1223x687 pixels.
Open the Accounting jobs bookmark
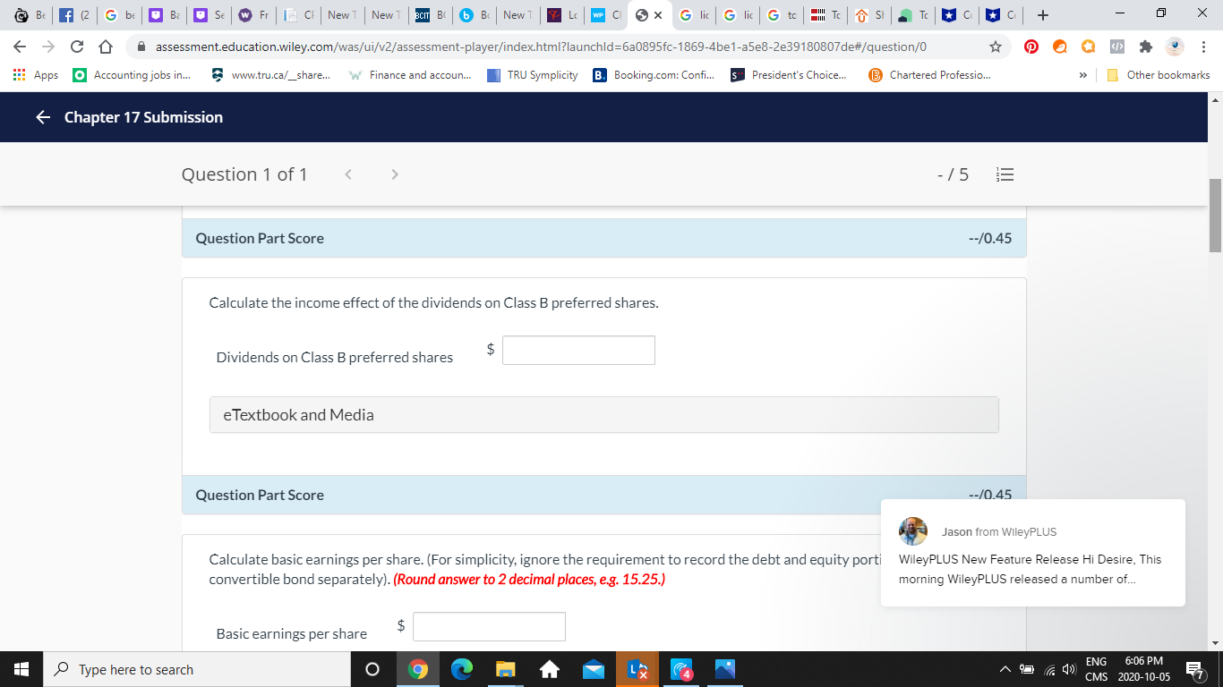point(132,75)
